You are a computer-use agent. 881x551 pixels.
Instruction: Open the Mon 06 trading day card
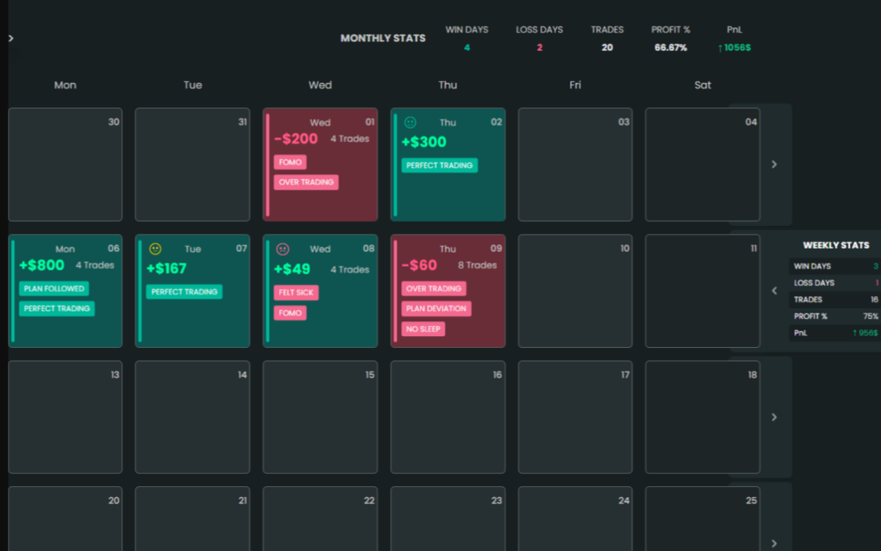tap(65, 291)
